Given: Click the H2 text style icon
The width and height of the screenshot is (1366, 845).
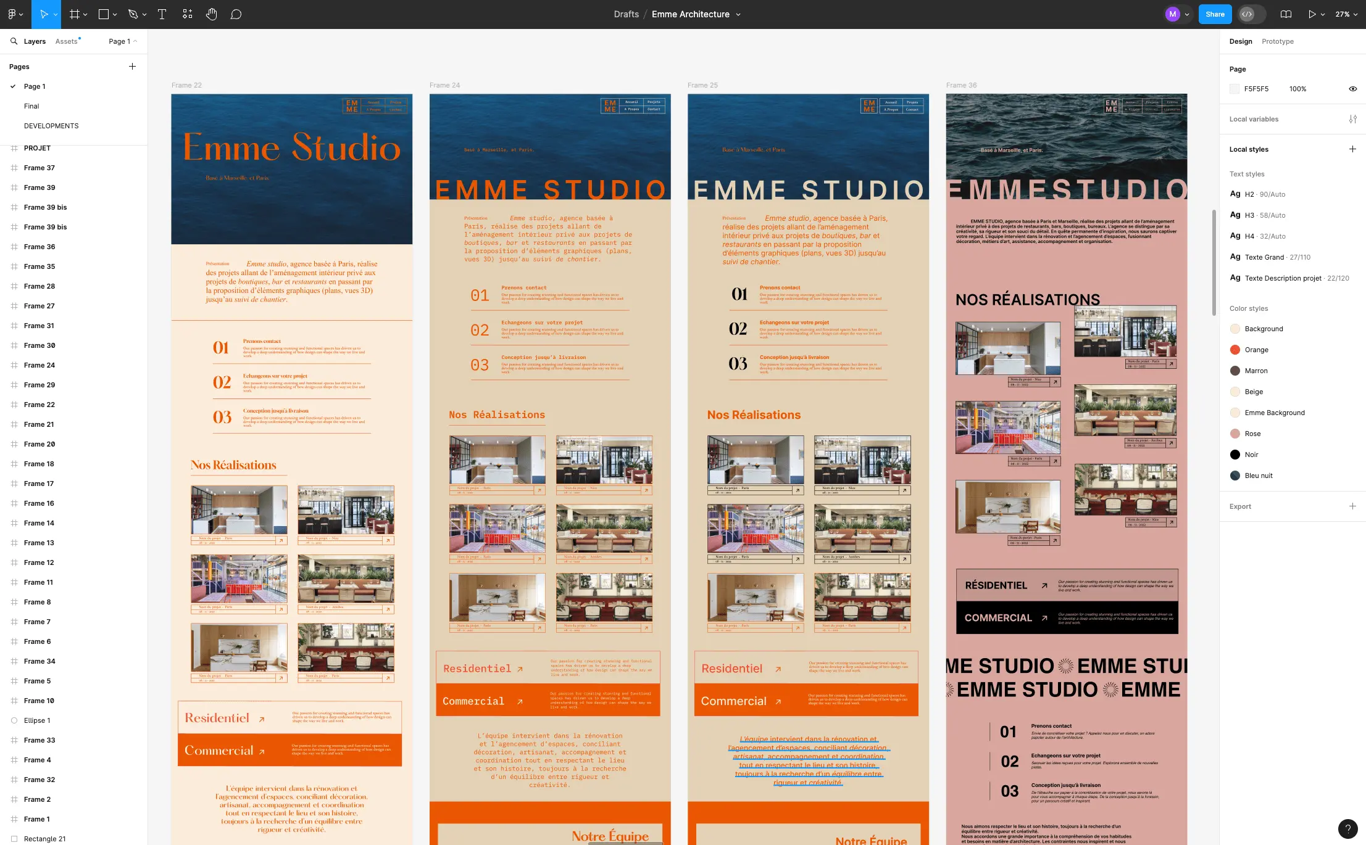Looking at the screenshot, I should 1235,194.
